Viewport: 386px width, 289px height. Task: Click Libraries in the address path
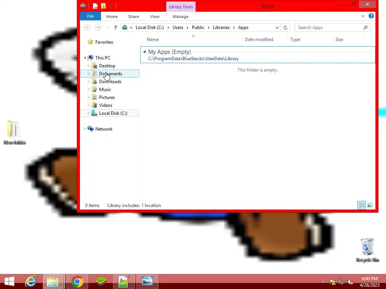221,27
